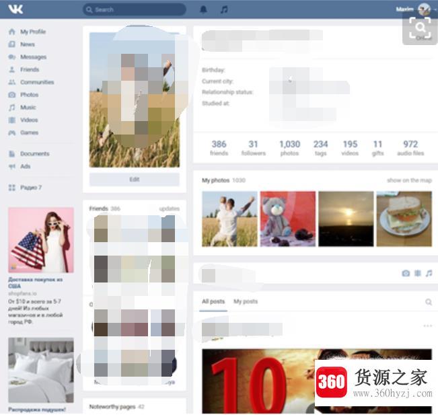Click the VK logo in header
Image resolution: width=438 pixels, height=415 pixels.
click(15, 9)
